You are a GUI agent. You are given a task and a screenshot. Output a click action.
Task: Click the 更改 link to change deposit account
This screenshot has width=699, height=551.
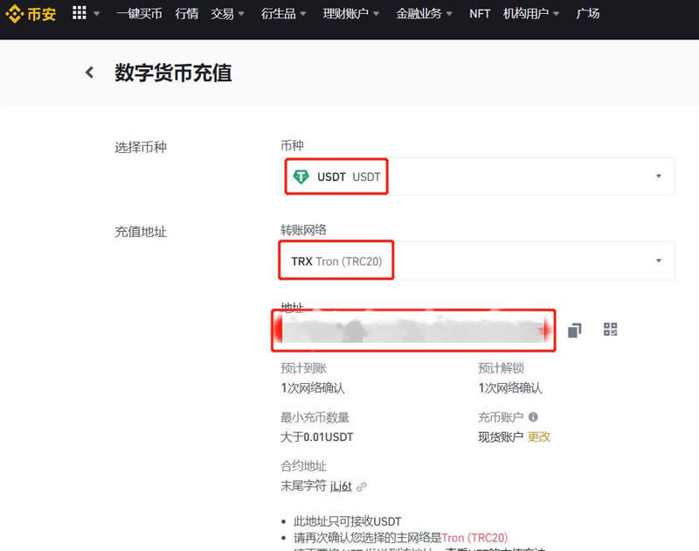tap(540, 436)
